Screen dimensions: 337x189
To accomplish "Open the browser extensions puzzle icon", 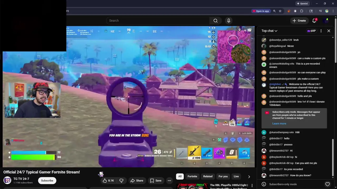I will coord(302,11).
